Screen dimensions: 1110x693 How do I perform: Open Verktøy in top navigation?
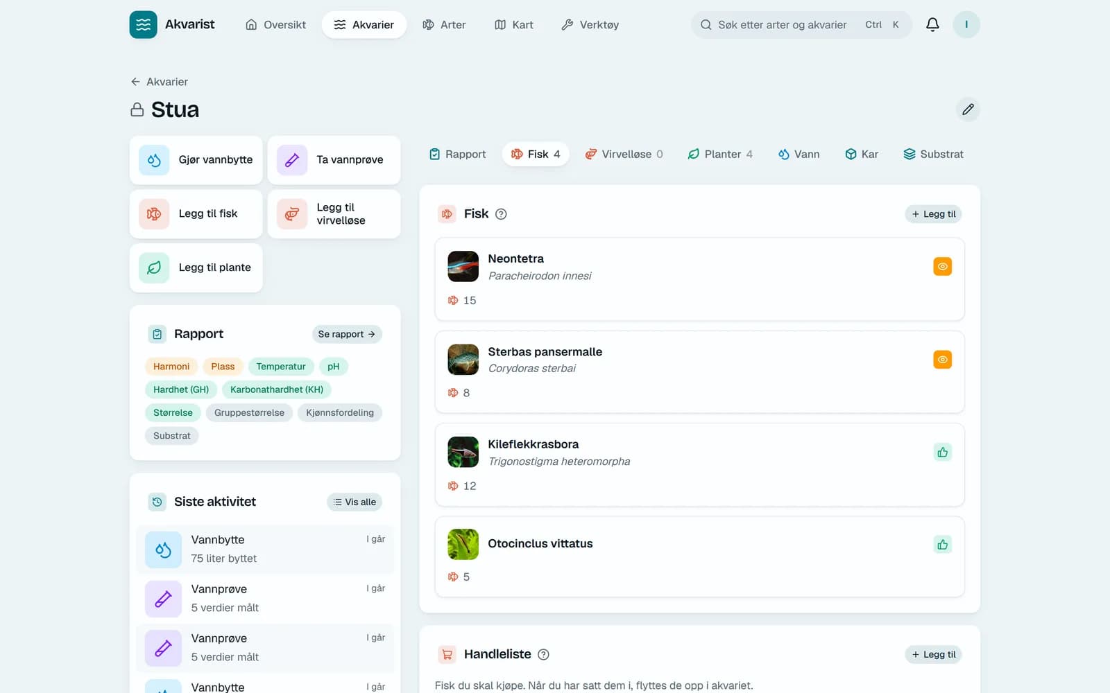(x=590, y=25)
